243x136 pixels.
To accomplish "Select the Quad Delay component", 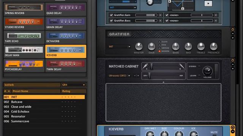I will tap(66, 9).
